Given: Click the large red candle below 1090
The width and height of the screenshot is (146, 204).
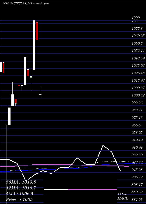Looking at the screenshot, I should (x=37, y=31).
